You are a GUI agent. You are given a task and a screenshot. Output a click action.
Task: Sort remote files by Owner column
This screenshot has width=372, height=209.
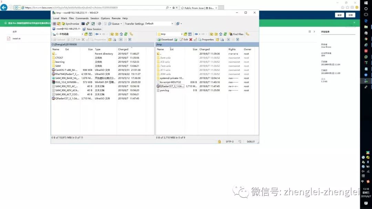click(247, 49)
